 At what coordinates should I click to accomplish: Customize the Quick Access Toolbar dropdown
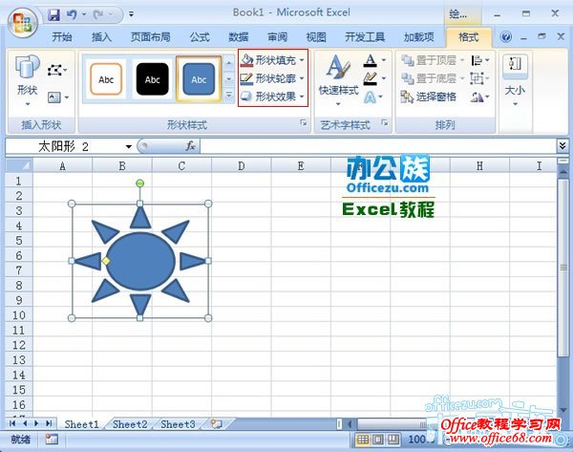[x=131, y=14]
